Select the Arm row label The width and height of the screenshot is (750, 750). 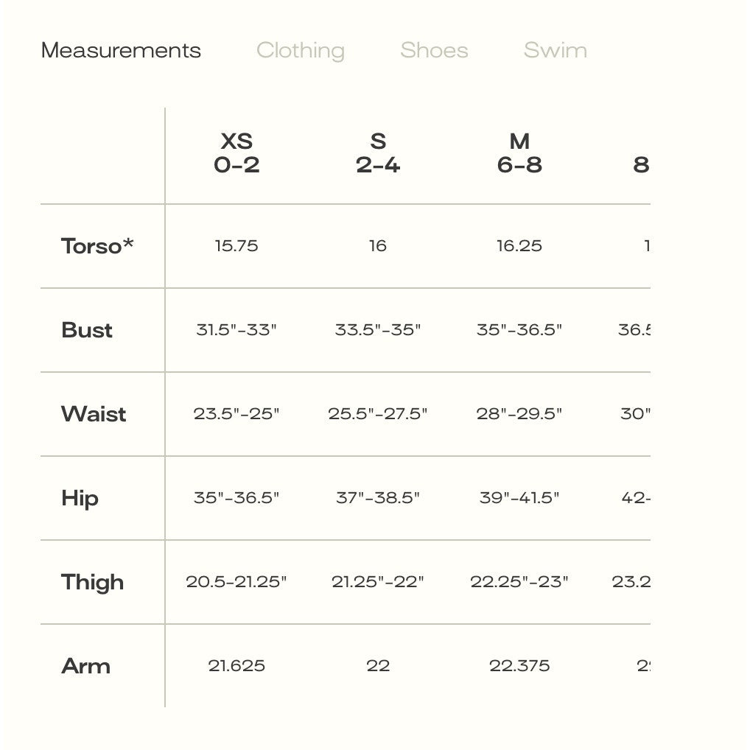(85, 666)
